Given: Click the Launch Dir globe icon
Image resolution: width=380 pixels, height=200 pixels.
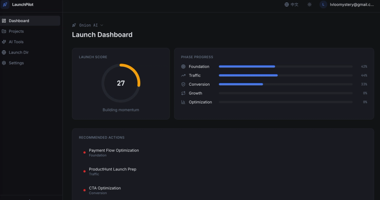Looking at the screenshot, I should pos(4,52).
